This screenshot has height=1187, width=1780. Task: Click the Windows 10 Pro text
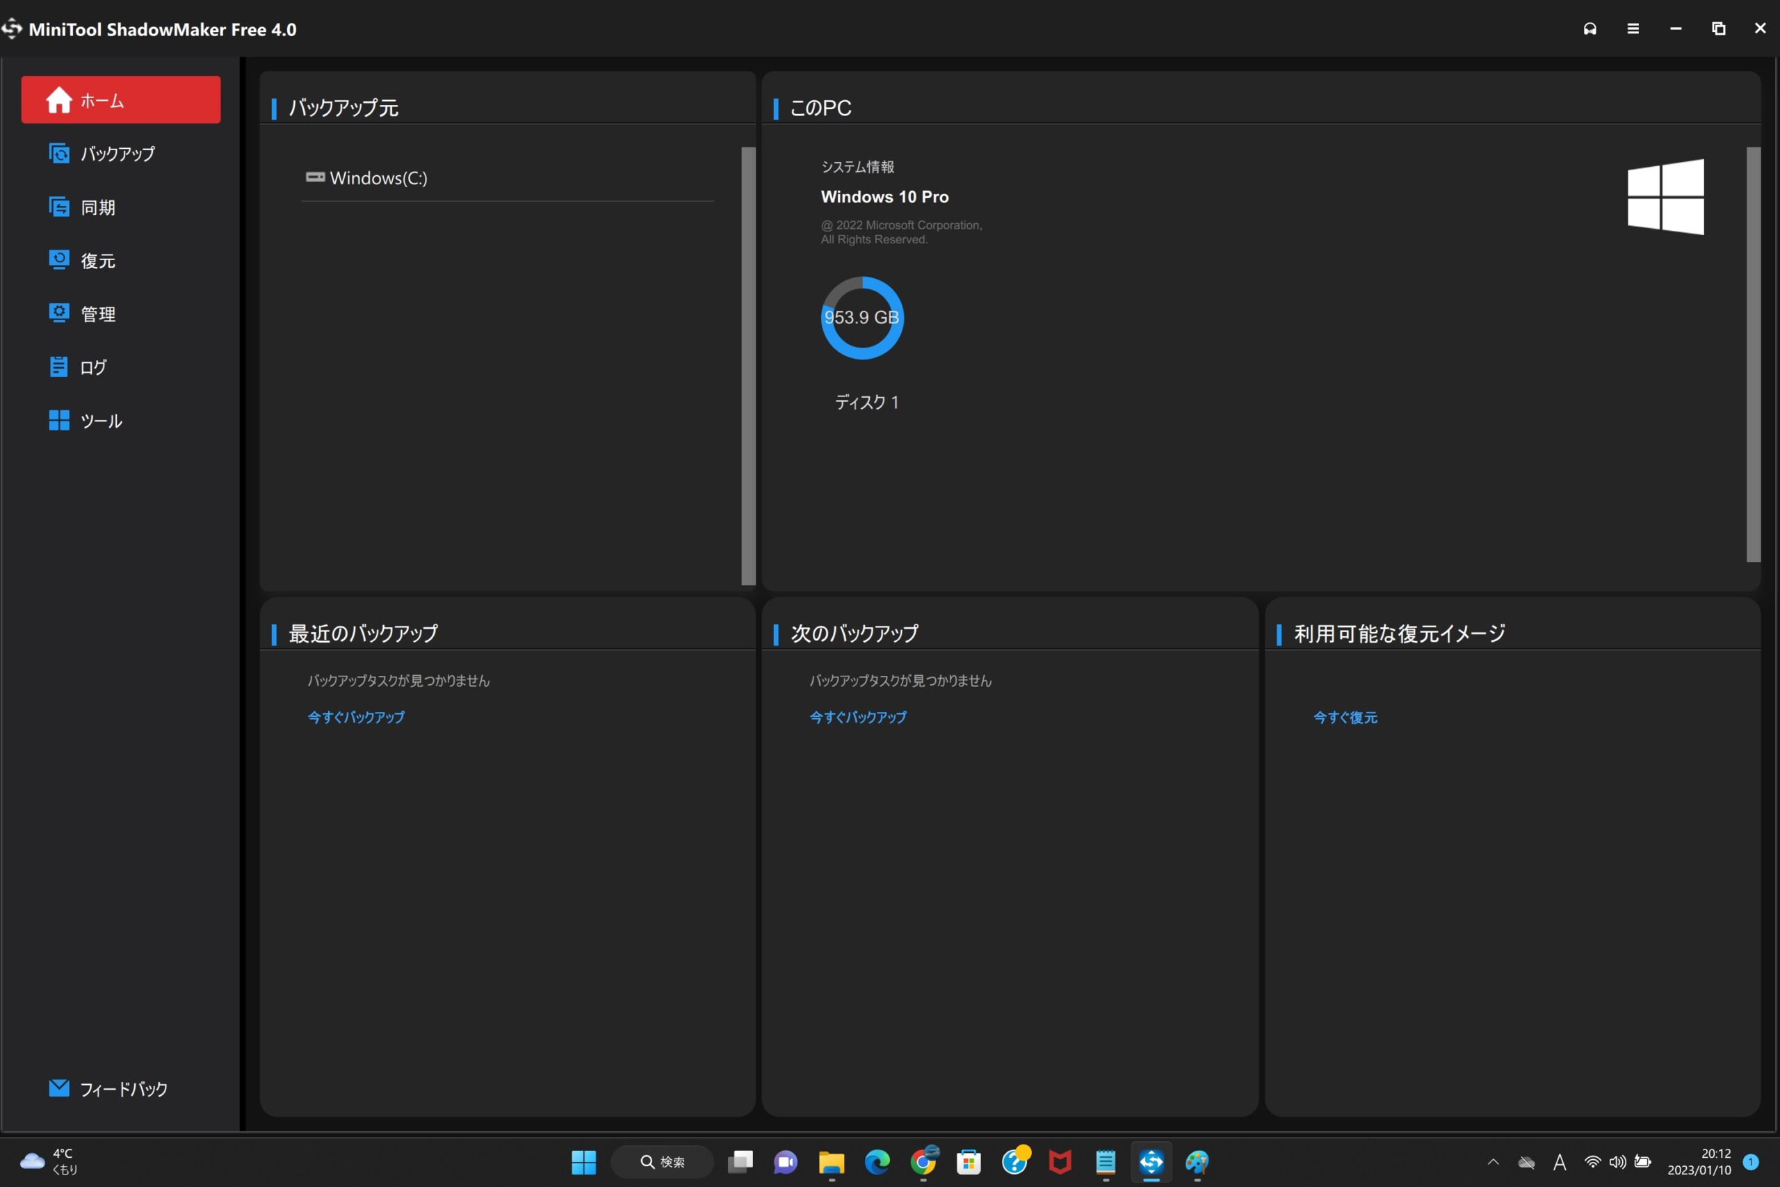coord(884,197)
